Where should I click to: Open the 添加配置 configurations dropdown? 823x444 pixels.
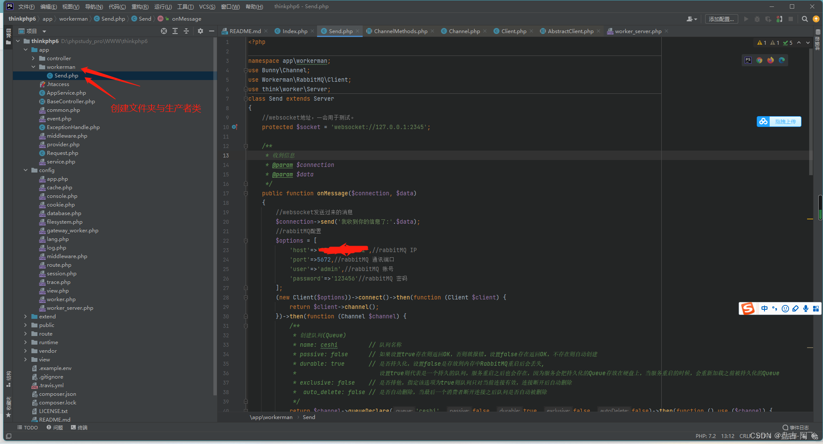coord(721,18)
